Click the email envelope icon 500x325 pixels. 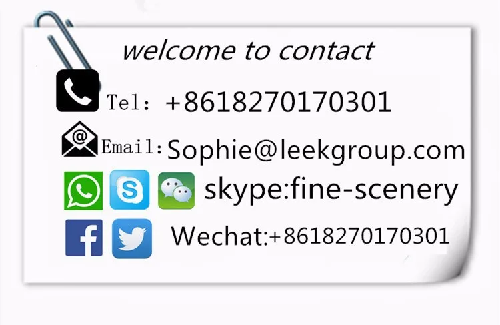[x=80, y=139]
